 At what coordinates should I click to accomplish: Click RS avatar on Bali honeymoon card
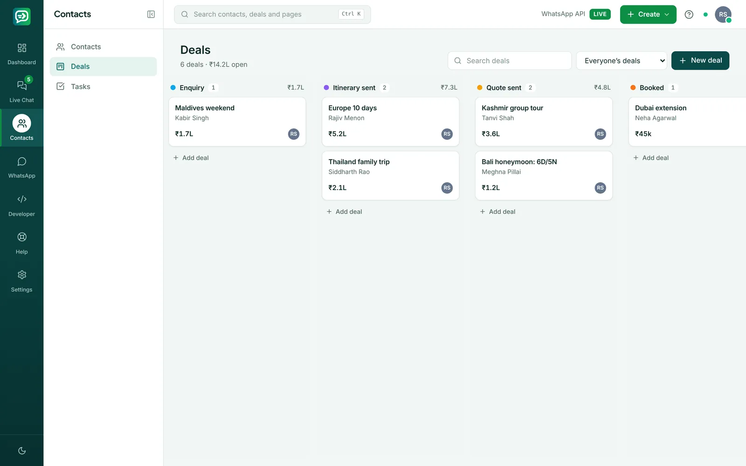tap(600, 188)
